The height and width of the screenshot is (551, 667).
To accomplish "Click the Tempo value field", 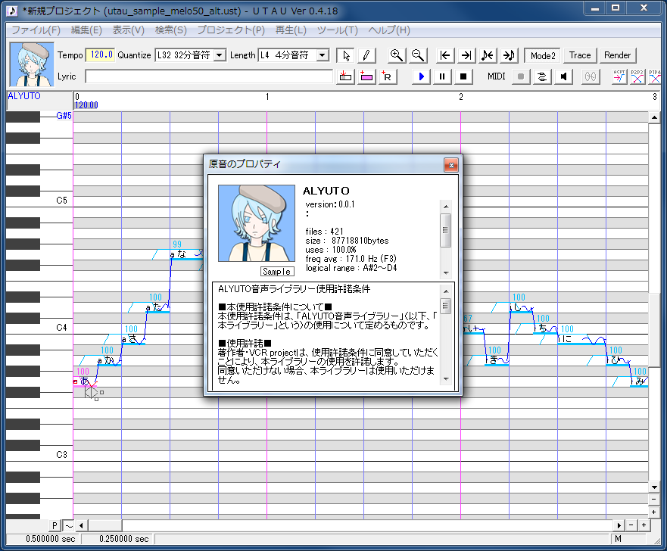I will [x=101, y=54].
